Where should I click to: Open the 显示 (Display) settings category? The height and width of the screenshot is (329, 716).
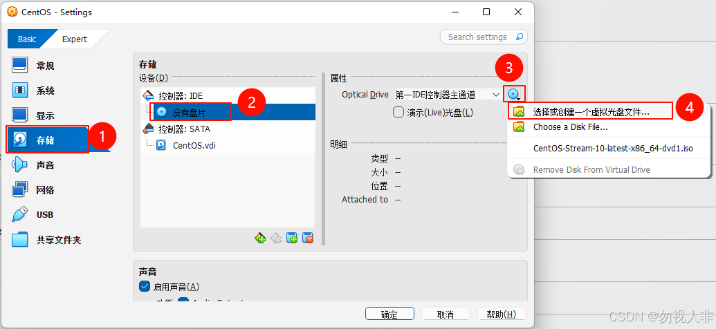click(33, 115)
